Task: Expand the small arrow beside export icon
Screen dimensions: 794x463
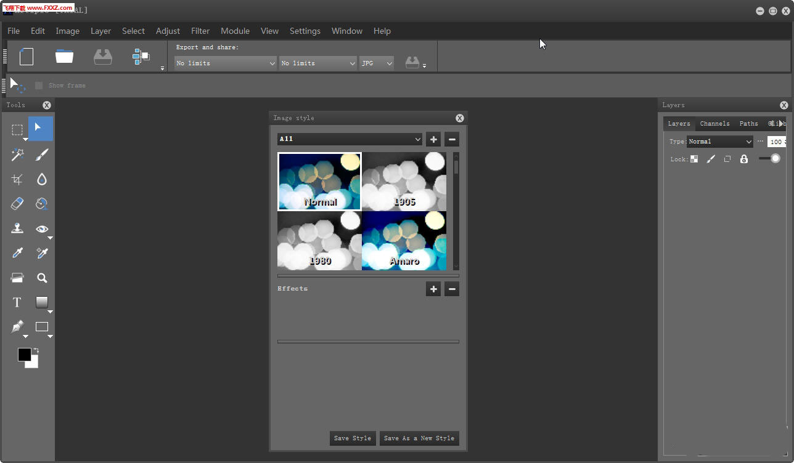Action: (424, 66)
